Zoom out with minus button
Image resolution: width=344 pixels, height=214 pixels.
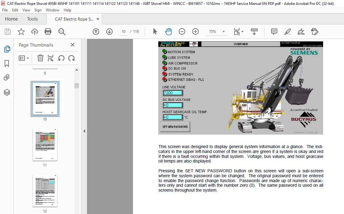click(182, 32)
